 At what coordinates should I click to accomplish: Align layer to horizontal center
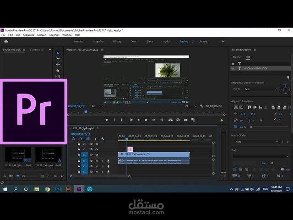click(x=241, y=107)
